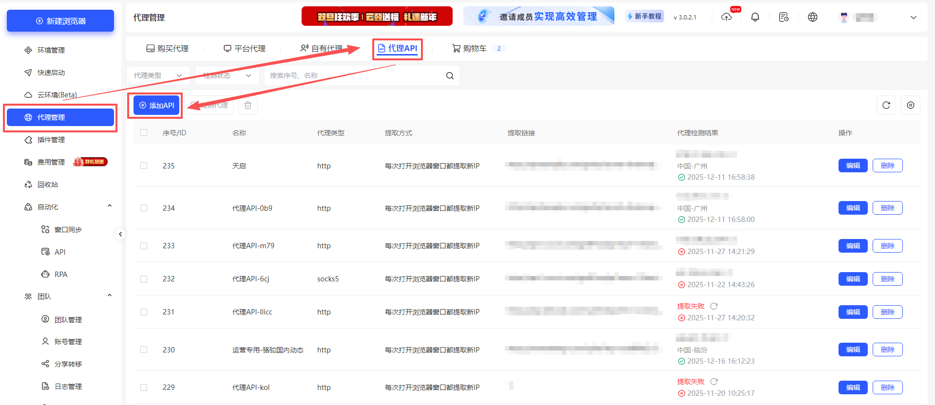Open the table column settings icon
Screen dimensions: 935x405
[911, 105]
